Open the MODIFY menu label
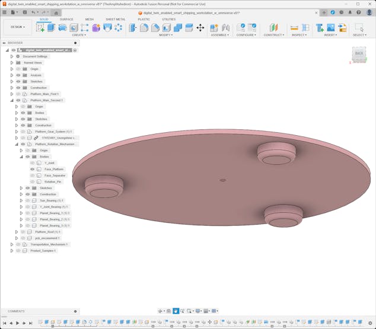Viewport: 376px width, 329px height. pos(166,35)
